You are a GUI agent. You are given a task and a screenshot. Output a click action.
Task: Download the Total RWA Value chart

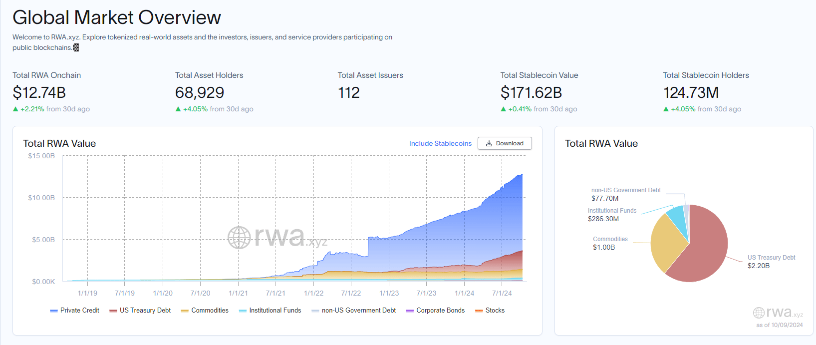click(505, 143)
